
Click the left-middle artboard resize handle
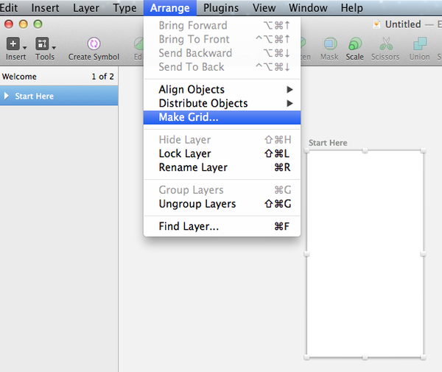(x=306, y=254)
